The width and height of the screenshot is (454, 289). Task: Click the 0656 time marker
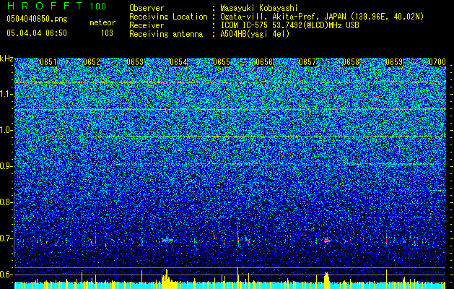tap(264, 62)
